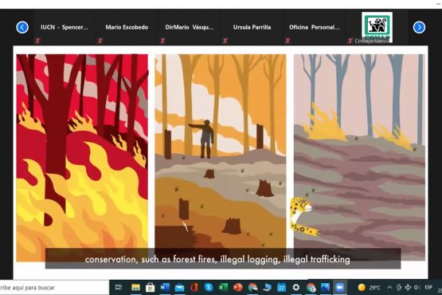Go to next participants in Zoom strip

419,27
